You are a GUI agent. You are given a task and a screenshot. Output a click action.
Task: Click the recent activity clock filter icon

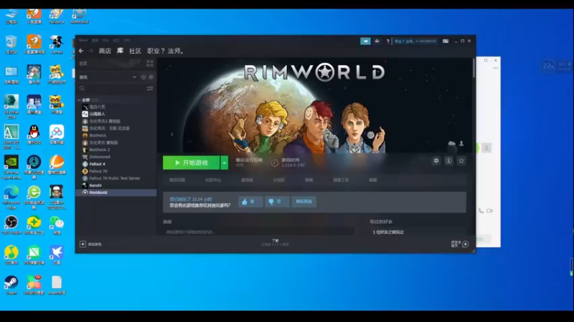click(143, 77)
